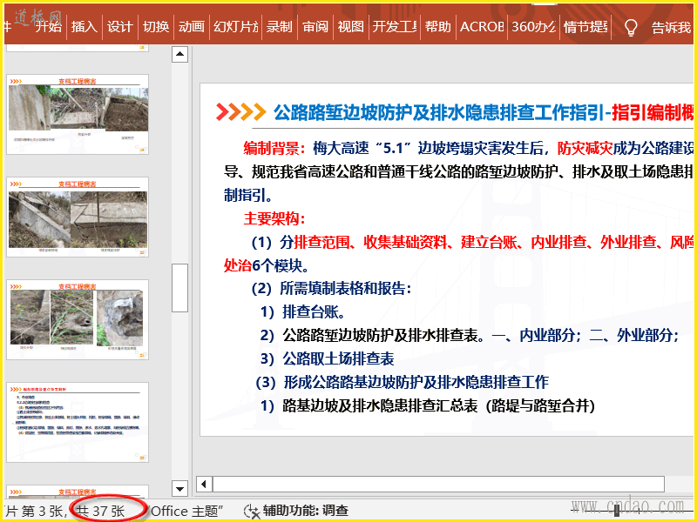Click the line '1) 排查台账。'

303,311
